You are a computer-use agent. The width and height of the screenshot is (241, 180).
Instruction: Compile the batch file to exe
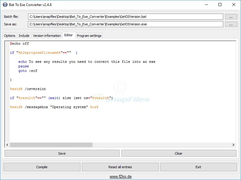pos(42,167)
